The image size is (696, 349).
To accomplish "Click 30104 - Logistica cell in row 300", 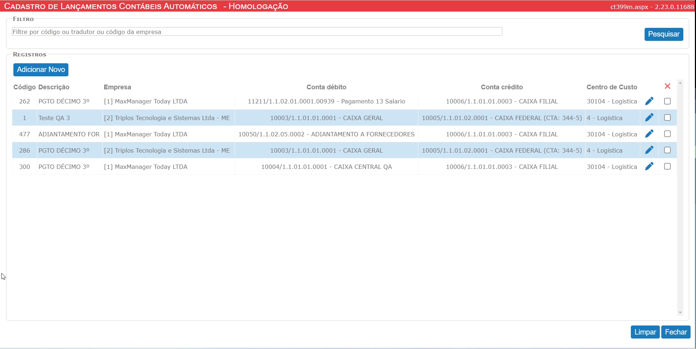I will (612, 167).
